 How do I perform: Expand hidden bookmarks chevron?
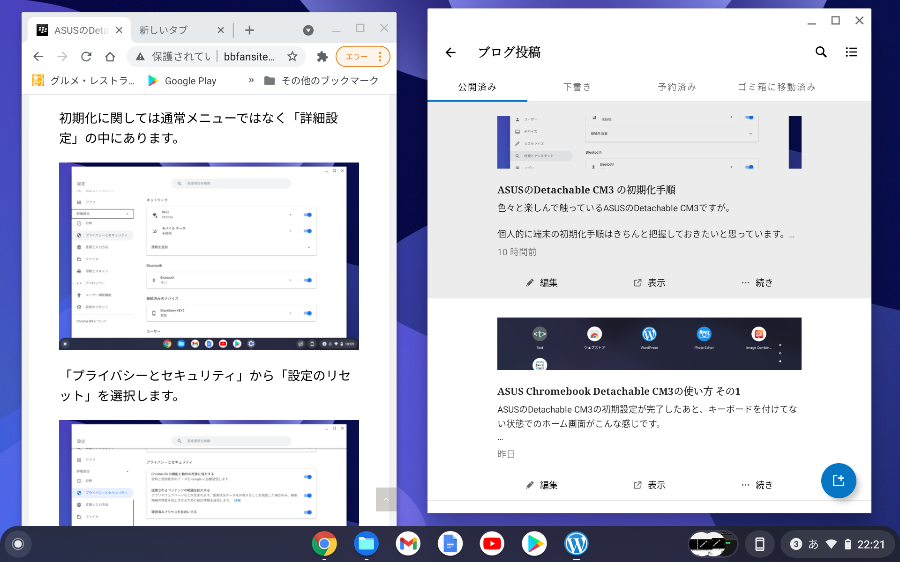(x=251, y=80)
